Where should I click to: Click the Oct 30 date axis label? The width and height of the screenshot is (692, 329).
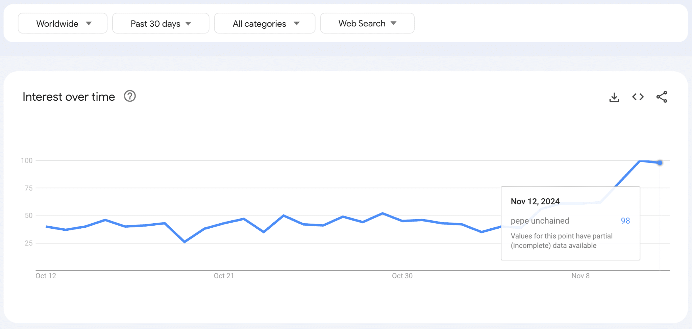[x=402, y=276]
